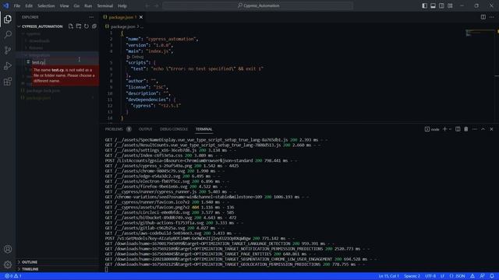
Task: Split the terminal pane
Action: [x=458, y=129]
